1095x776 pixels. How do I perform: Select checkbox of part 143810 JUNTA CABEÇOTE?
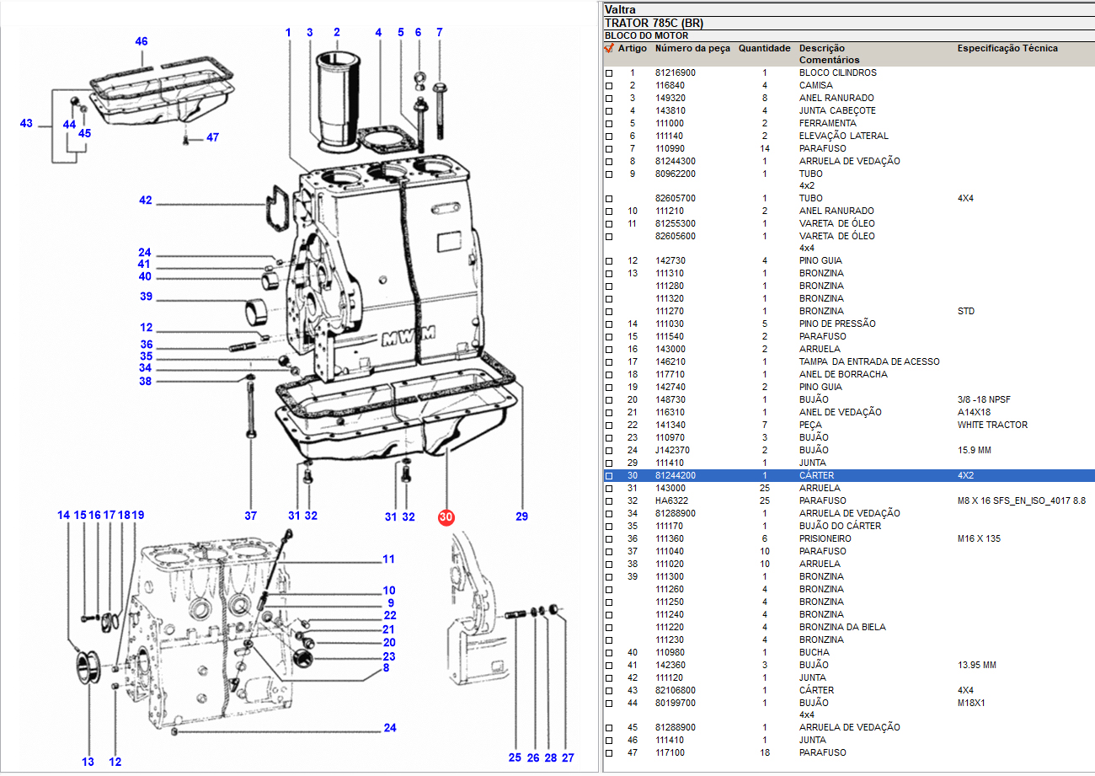point(609,111)
